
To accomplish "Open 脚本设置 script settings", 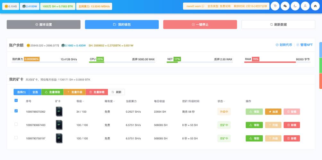I will pyautogui.click(x=44, y=25).
